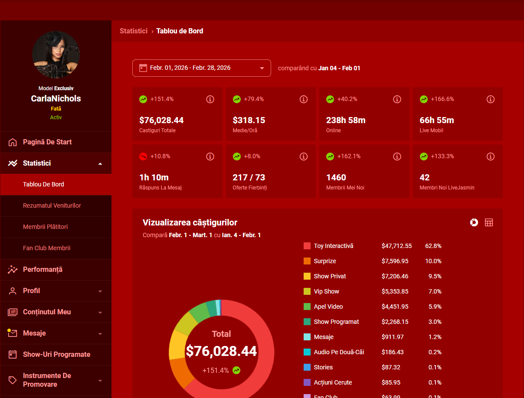
Task: Open Membrii Plătitori submenu item
Action: click(x=56, y=227)
